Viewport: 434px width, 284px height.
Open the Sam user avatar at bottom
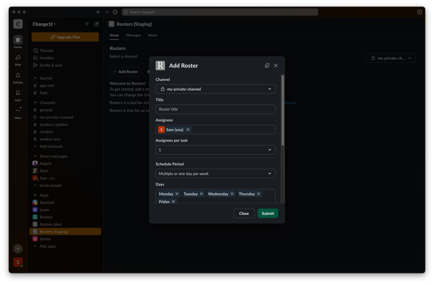click(18, 262)
